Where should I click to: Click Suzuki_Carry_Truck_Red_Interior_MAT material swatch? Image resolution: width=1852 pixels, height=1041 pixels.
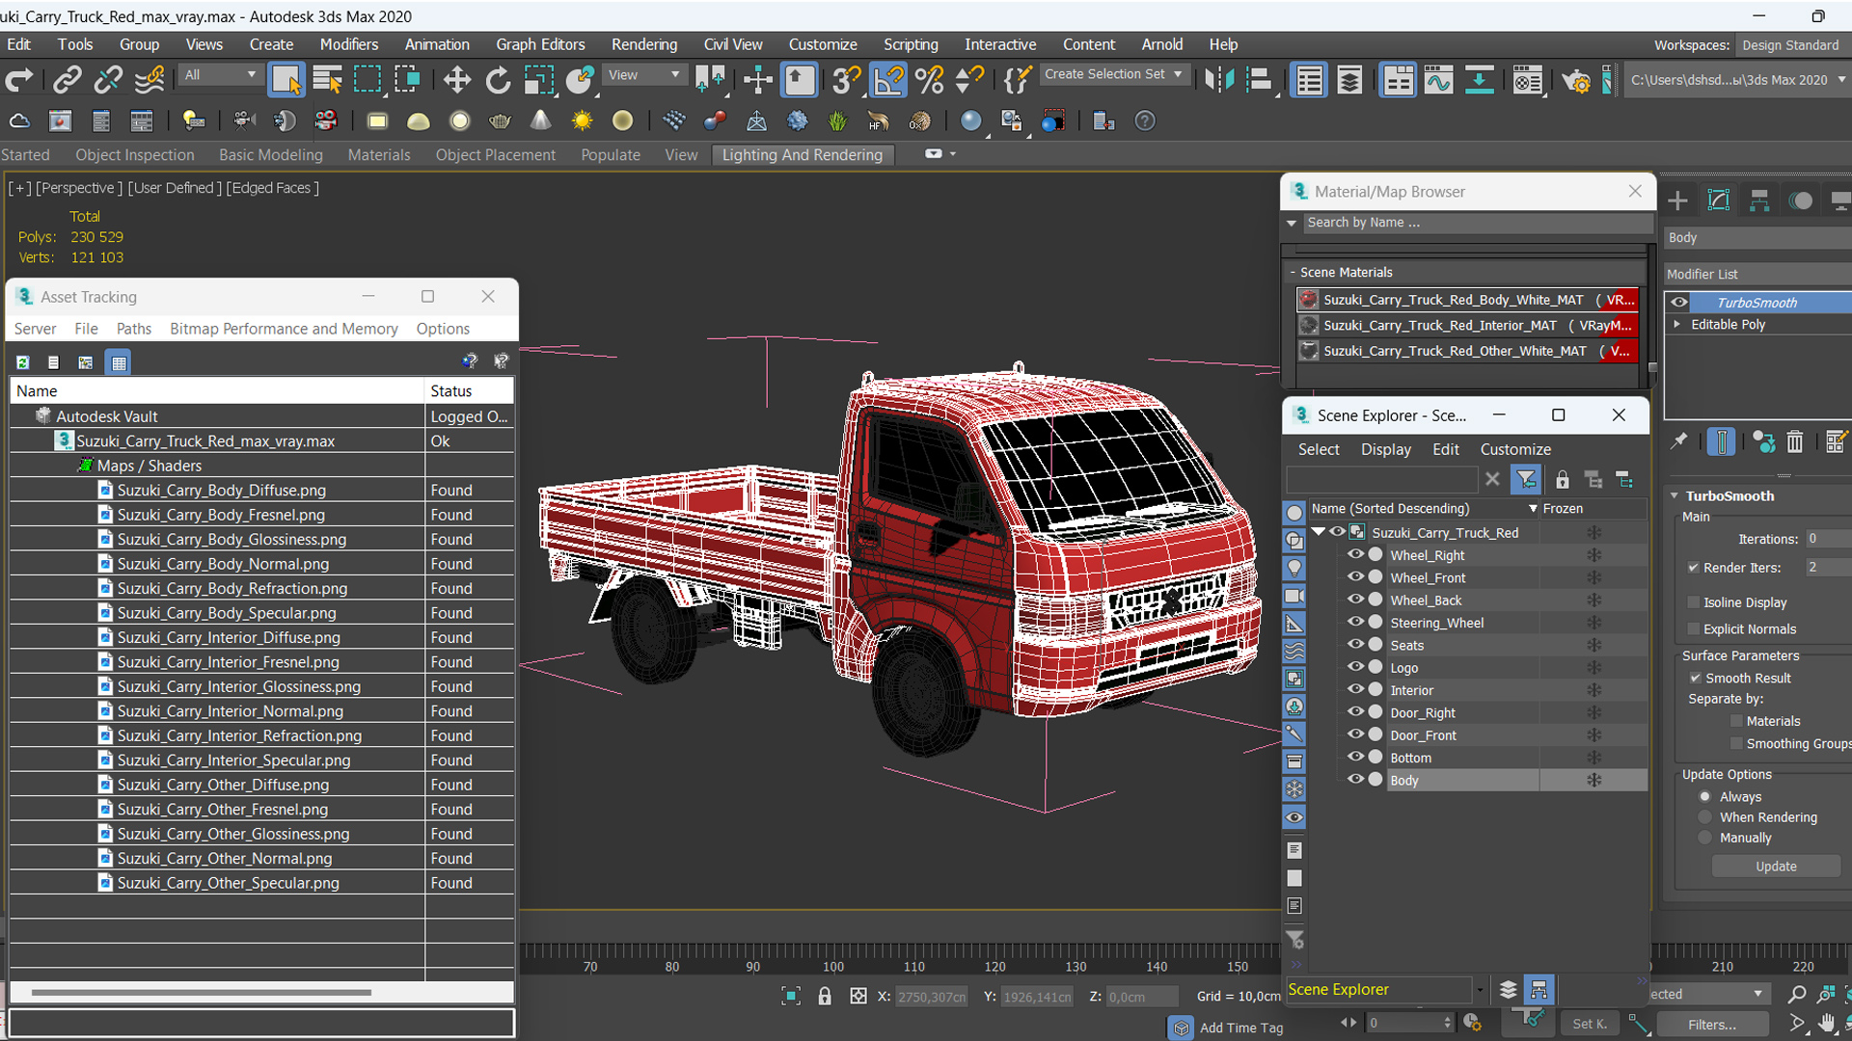(1308, 326)
